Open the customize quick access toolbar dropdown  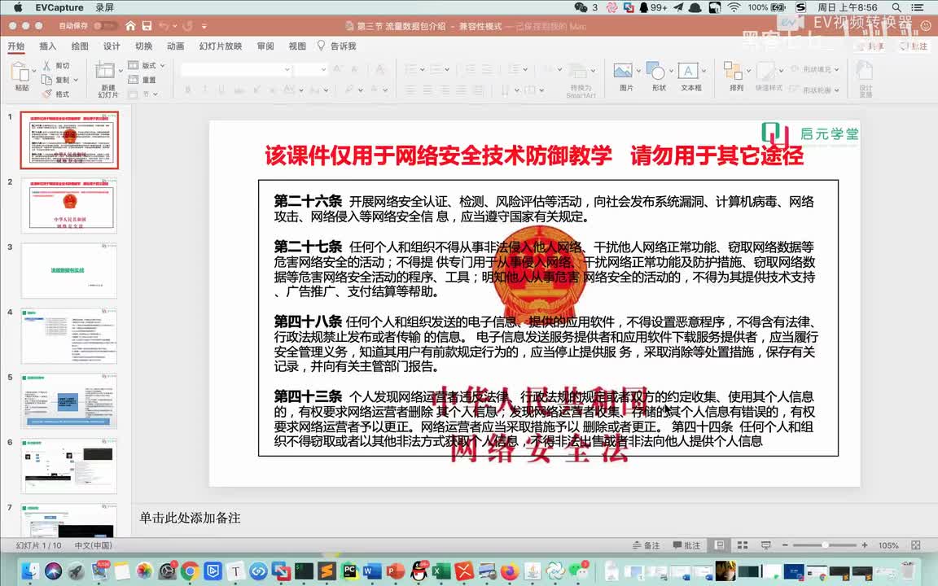coord(204,26)
